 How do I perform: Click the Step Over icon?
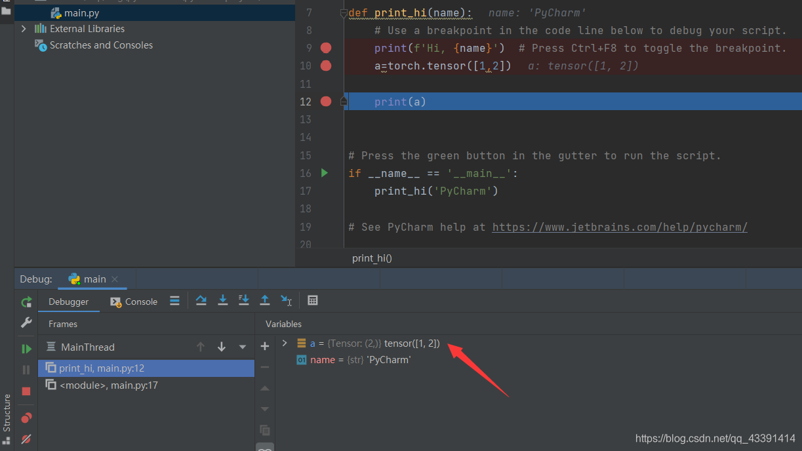point(201,300)
